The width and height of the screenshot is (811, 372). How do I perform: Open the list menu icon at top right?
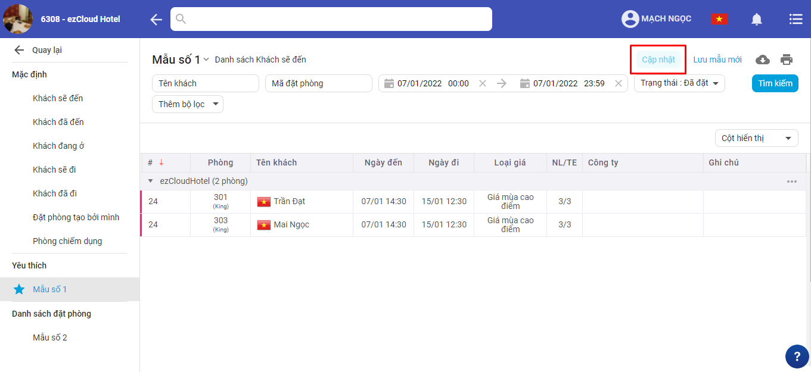(796, 20)
